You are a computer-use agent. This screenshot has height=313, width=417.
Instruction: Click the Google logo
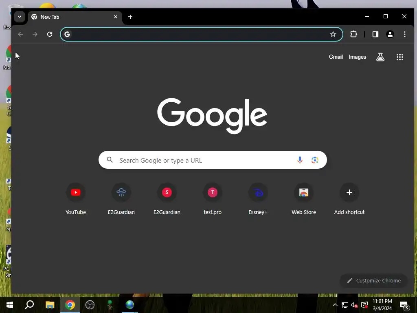click(212, 116)
